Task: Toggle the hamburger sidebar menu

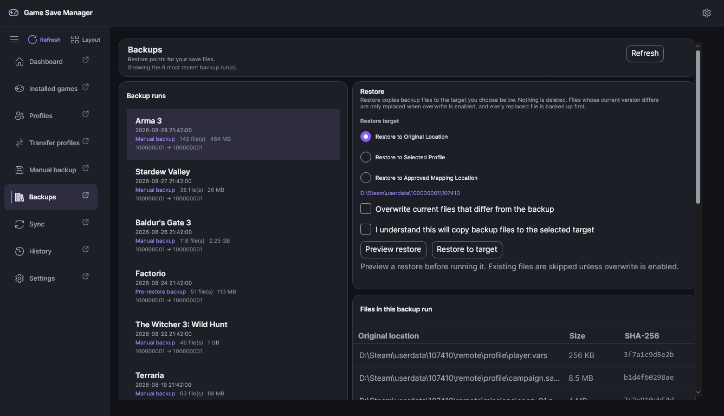Action: (14, 40)
